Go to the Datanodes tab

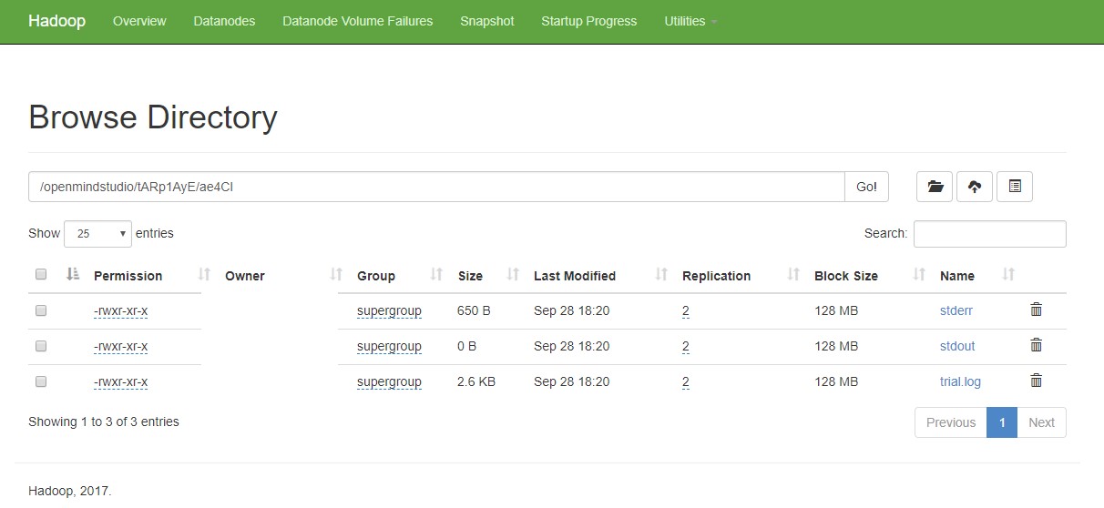click(x=224, y=21)
